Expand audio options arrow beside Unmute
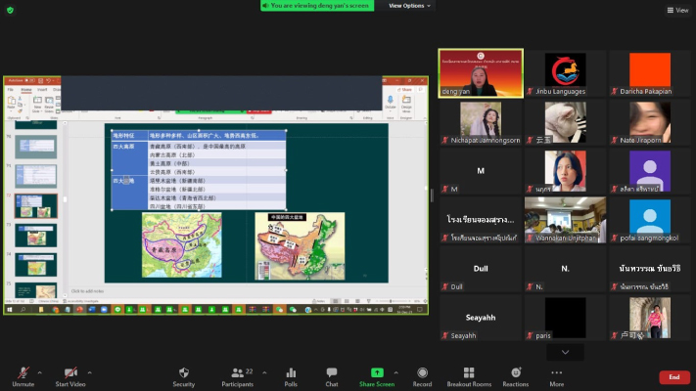This screenshot has width=696, height=391. [x=39, y=372]
